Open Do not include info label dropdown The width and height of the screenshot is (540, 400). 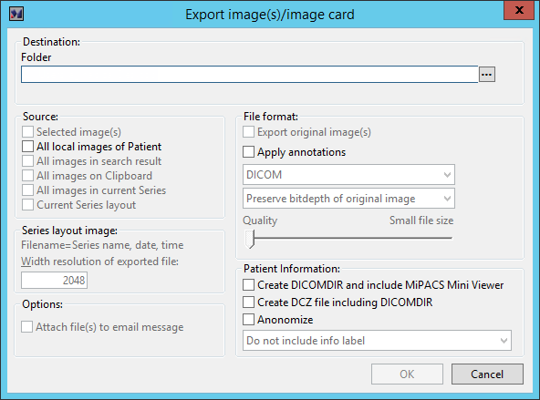377,341
